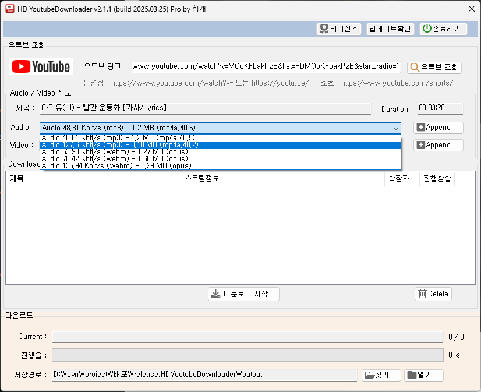Viewport: 481px width, 392px height.
Task: Click the folder icon on 열기
Action: (x=412, y=375)
